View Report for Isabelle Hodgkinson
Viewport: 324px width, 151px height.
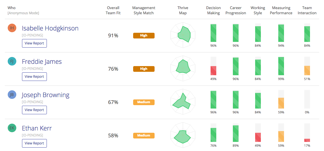point(35,43)
